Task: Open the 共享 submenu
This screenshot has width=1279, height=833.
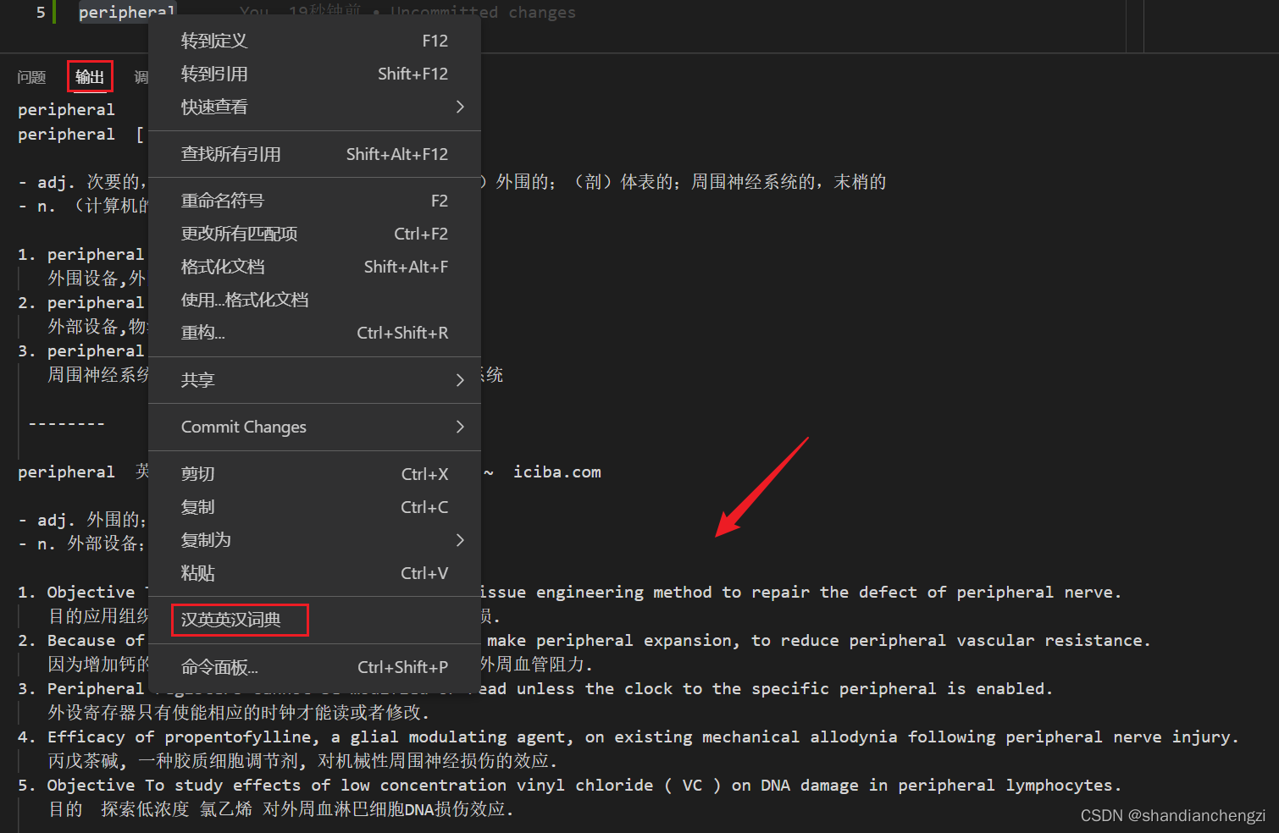Action: pyautogui.click(x=314, y=380)
